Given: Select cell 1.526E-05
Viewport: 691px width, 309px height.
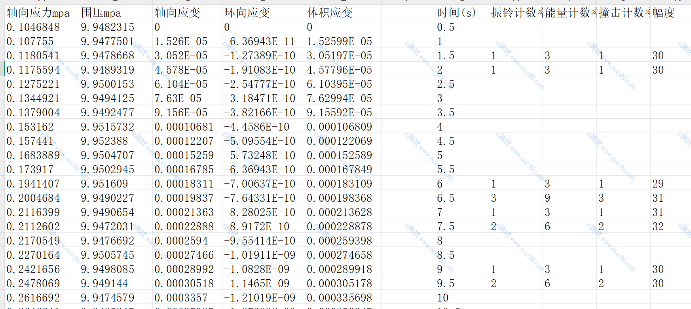Looking at the screenshot, I should (x=187, y=41).
